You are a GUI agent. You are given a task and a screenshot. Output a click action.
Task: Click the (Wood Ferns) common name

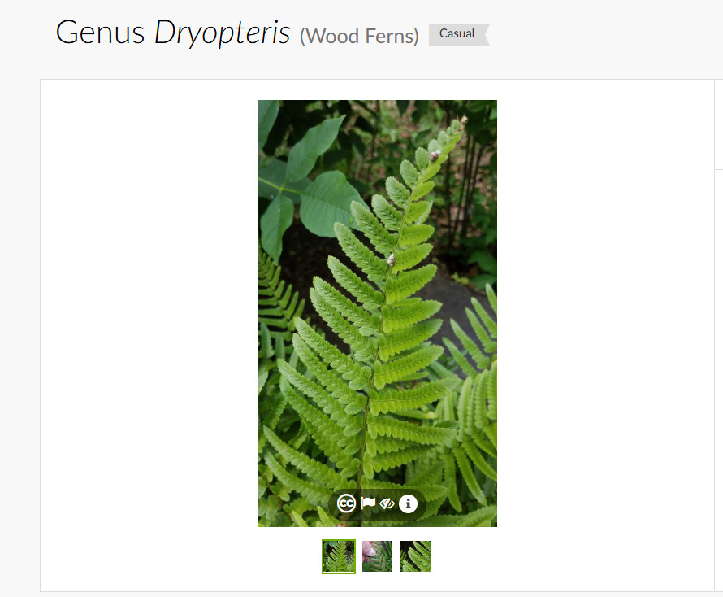359,36
